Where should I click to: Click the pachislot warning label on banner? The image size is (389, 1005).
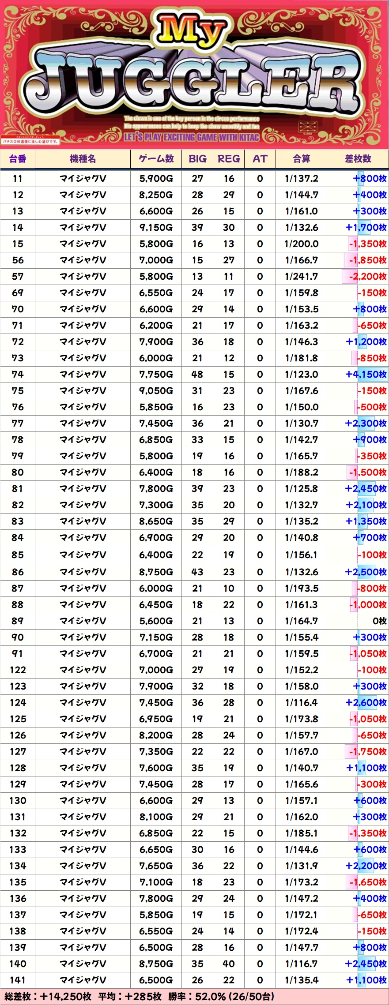[x=30, y=142]
